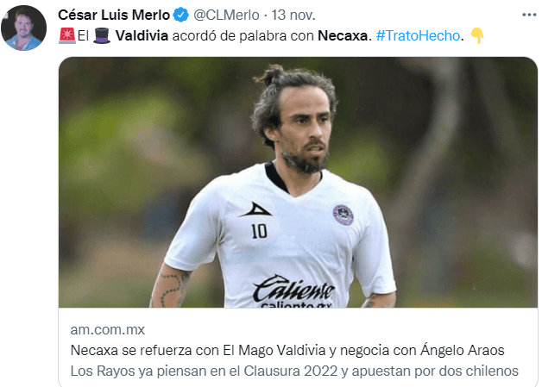Click the Caliente sponsor logo on jersey
This screenshot has width=542, height=387.
pos(293,290)
